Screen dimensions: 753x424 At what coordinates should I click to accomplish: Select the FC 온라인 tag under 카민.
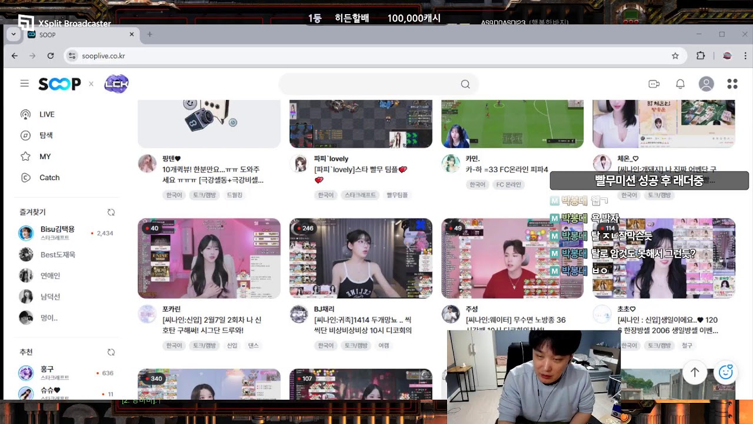click(x=508, y=184)
